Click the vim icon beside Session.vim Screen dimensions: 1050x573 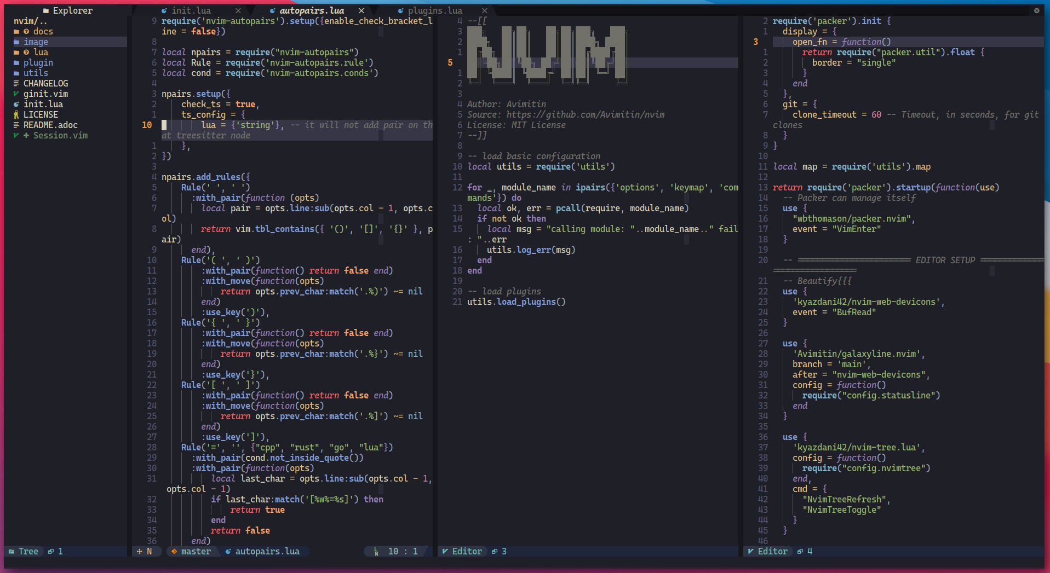[x=16, y=136]
